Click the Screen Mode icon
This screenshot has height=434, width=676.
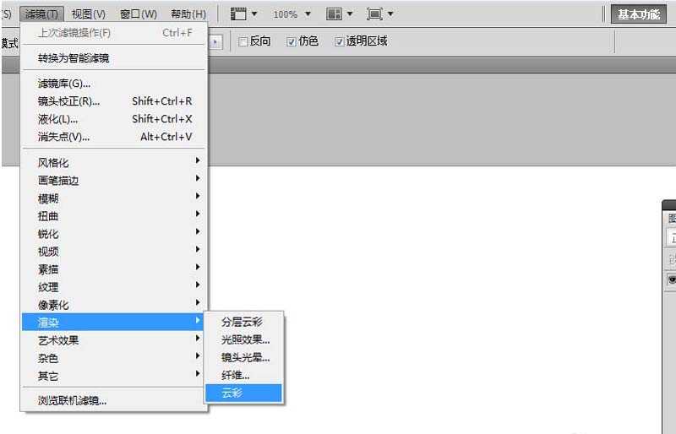pyautogui.click(x=379, y=14)
